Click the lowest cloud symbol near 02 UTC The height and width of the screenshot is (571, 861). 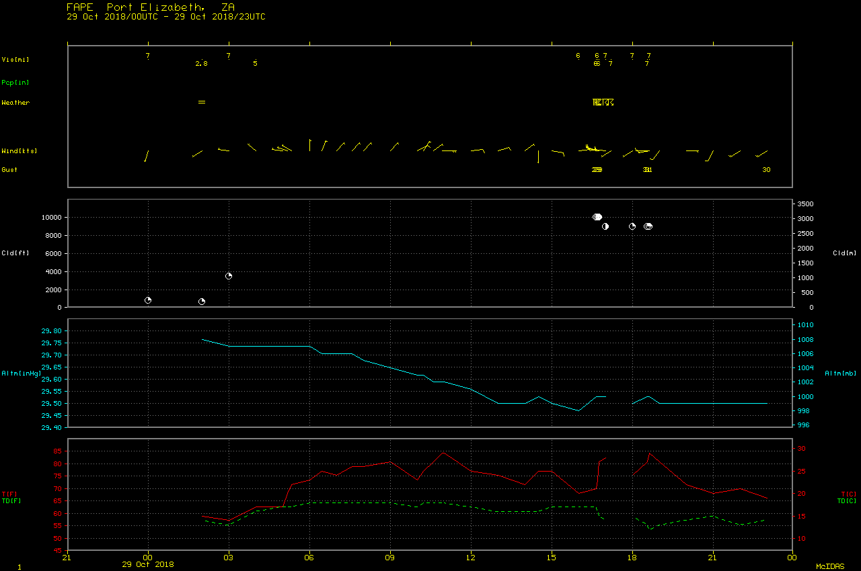201,302
